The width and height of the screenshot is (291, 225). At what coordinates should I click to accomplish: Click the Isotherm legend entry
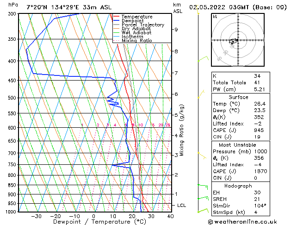[132, 37]
